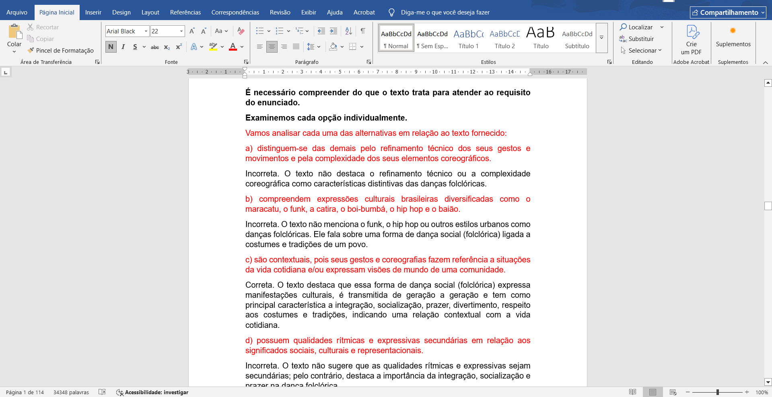Apply the Subtítulo style
Viewport: 772px width, 397px height.
pyautogui.click(x=577, y=38)
